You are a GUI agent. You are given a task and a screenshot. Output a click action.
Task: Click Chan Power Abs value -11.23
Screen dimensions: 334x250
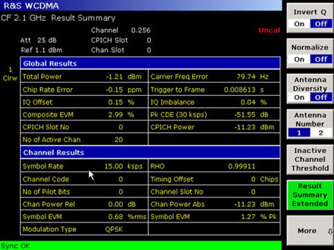pyautogui.click(x=244, y=204)
